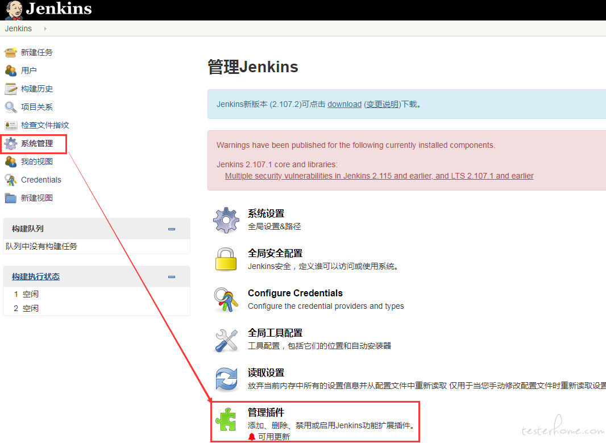Click the 放弃当前内存中所有的设置信息 description
This screenshot has height=443, width=606.
pos(427,386)
